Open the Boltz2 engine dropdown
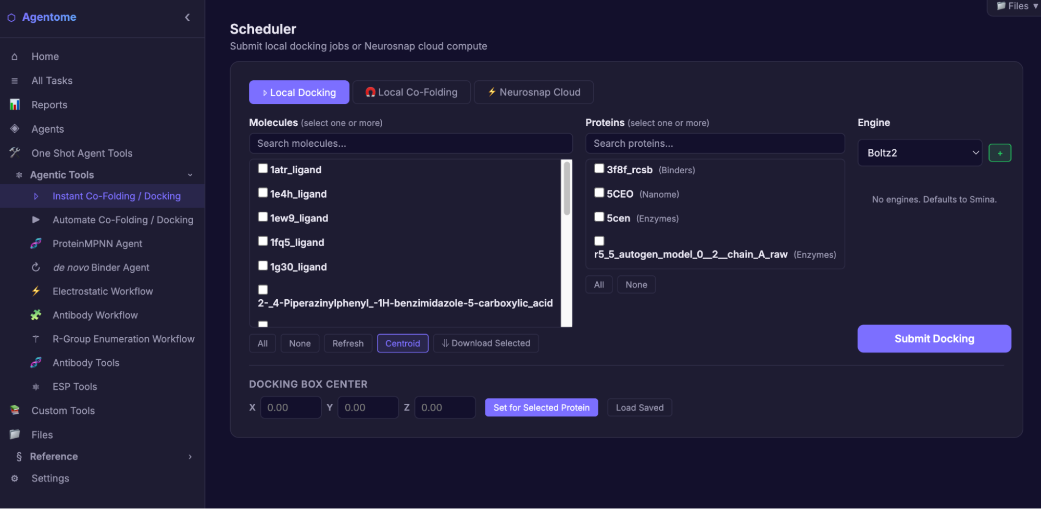The height and width of the screenshot is (509, 1041). click(x=920, y=152)
